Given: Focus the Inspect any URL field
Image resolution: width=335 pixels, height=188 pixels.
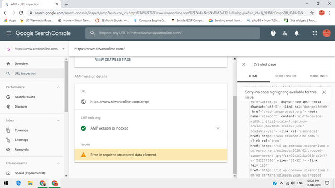Looking at the screenshot, I should click(173, 33).
